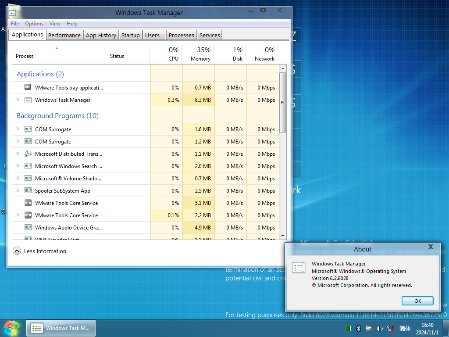
Task: Click the Microsoft Windows Search process icon
Action: (x=28, y=166)
